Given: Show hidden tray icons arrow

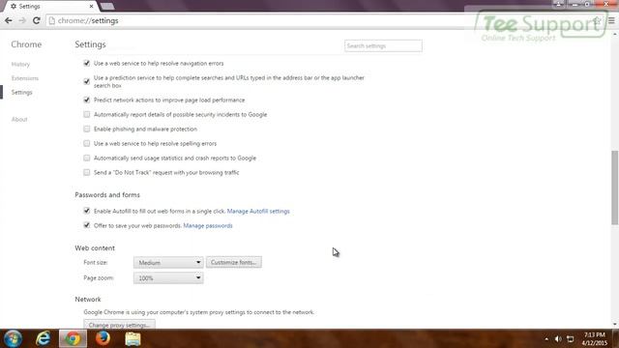Looking at the screenshot, I should click(x=546, y=339).
